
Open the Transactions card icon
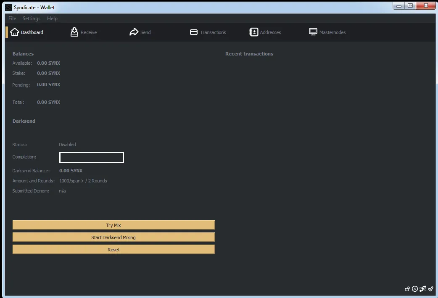[x=194, y=32]
